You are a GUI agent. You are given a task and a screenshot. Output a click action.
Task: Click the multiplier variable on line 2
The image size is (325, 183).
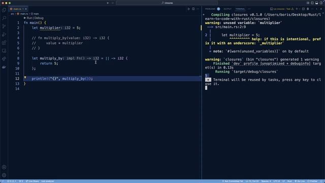(50, 28)
